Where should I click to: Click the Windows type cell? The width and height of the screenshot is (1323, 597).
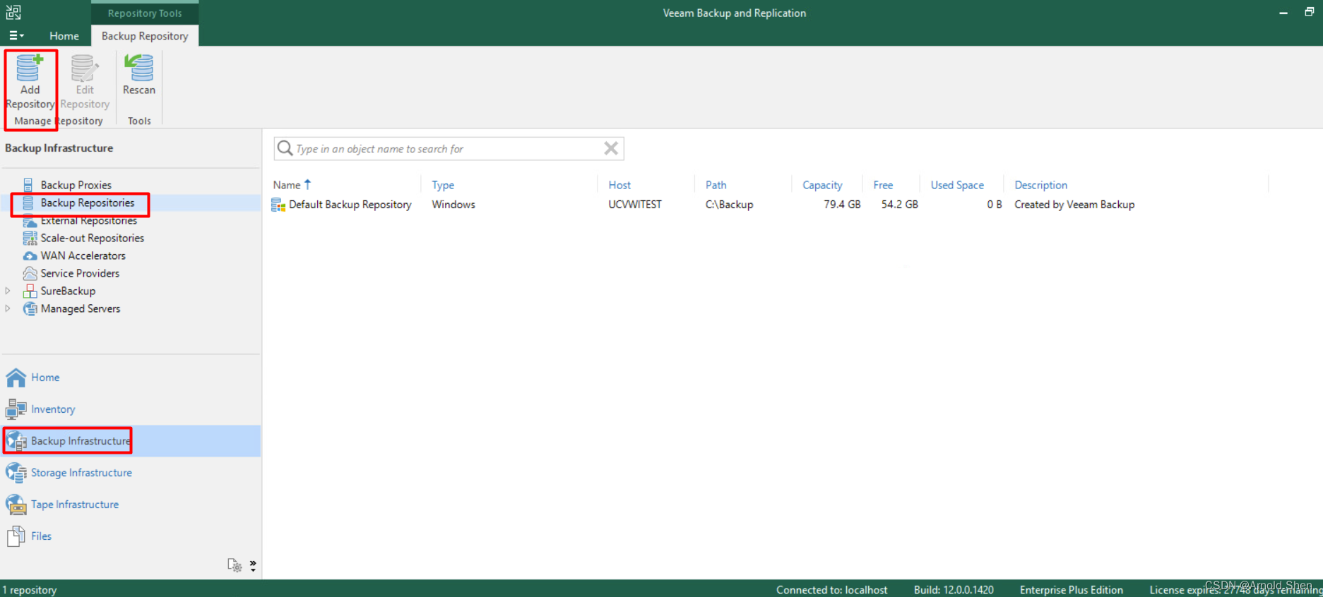coord(453,205)
